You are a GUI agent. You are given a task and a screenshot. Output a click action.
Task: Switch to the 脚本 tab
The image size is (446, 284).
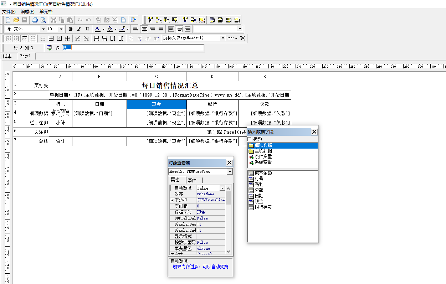pyautogui.click(x=7, y=56)
